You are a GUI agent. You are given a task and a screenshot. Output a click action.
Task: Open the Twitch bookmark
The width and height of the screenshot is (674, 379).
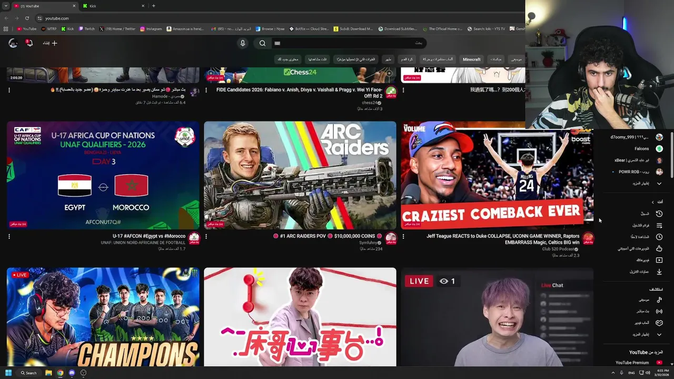86,29
